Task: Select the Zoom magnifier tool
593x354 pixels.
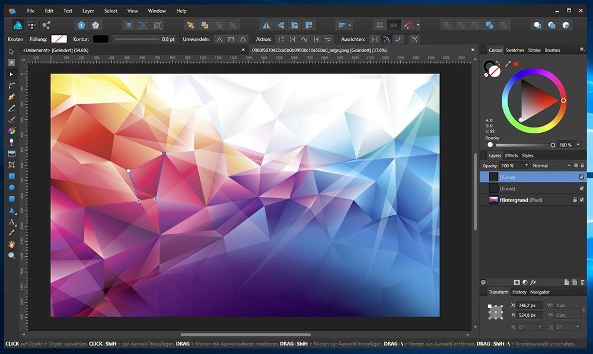Action: [x=11, y=255]
